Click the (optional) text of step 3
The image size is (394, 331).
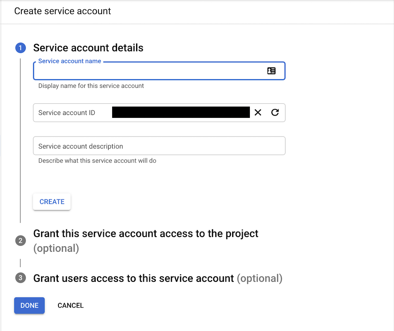click(x=259, y=278)
